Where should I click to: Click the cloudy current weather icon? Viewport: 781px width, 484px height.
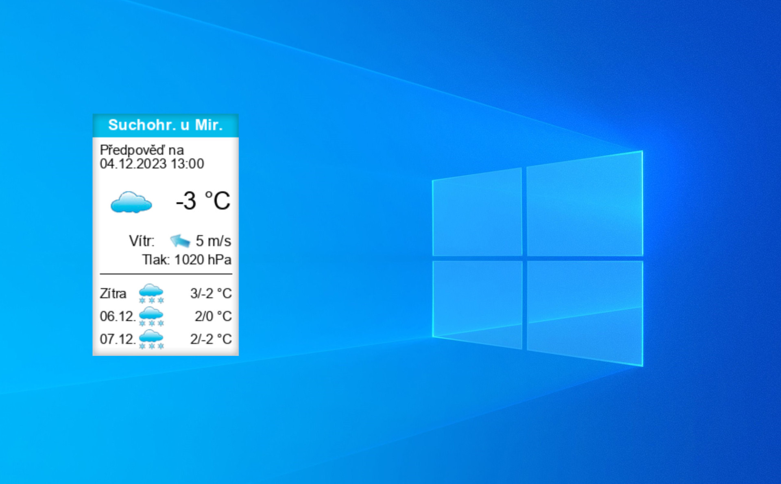131,202
